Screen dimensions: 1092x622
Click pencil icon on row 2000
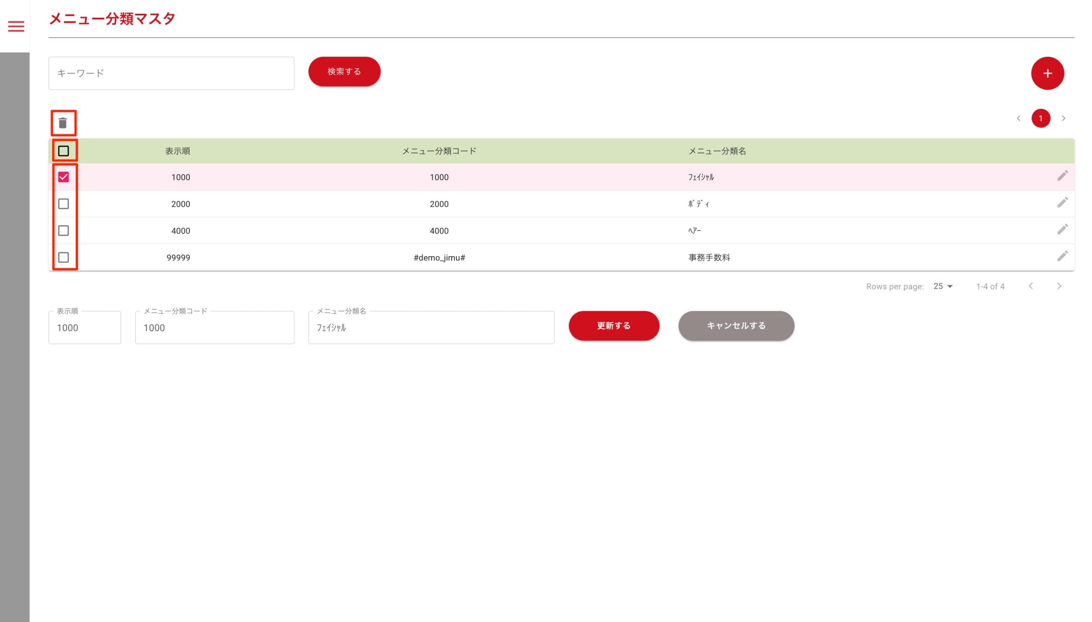1062,203
